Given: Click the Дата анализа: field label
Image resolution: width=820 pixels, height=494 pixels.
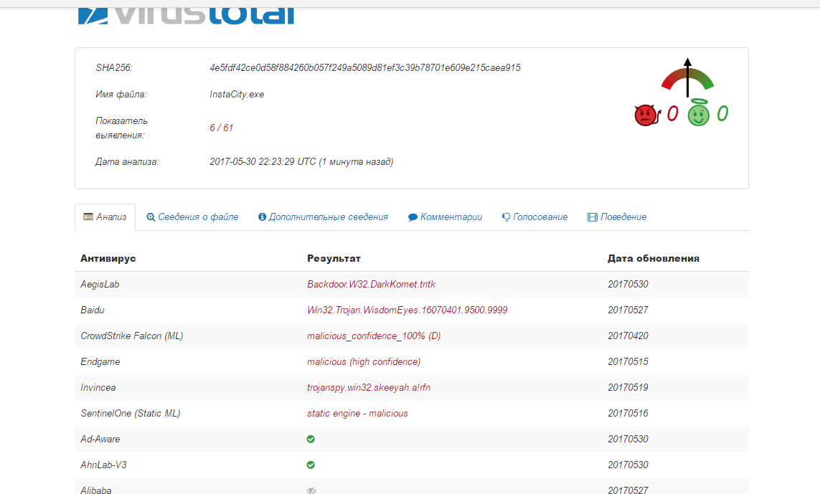Looking at the screenshot, I should 126,162.
